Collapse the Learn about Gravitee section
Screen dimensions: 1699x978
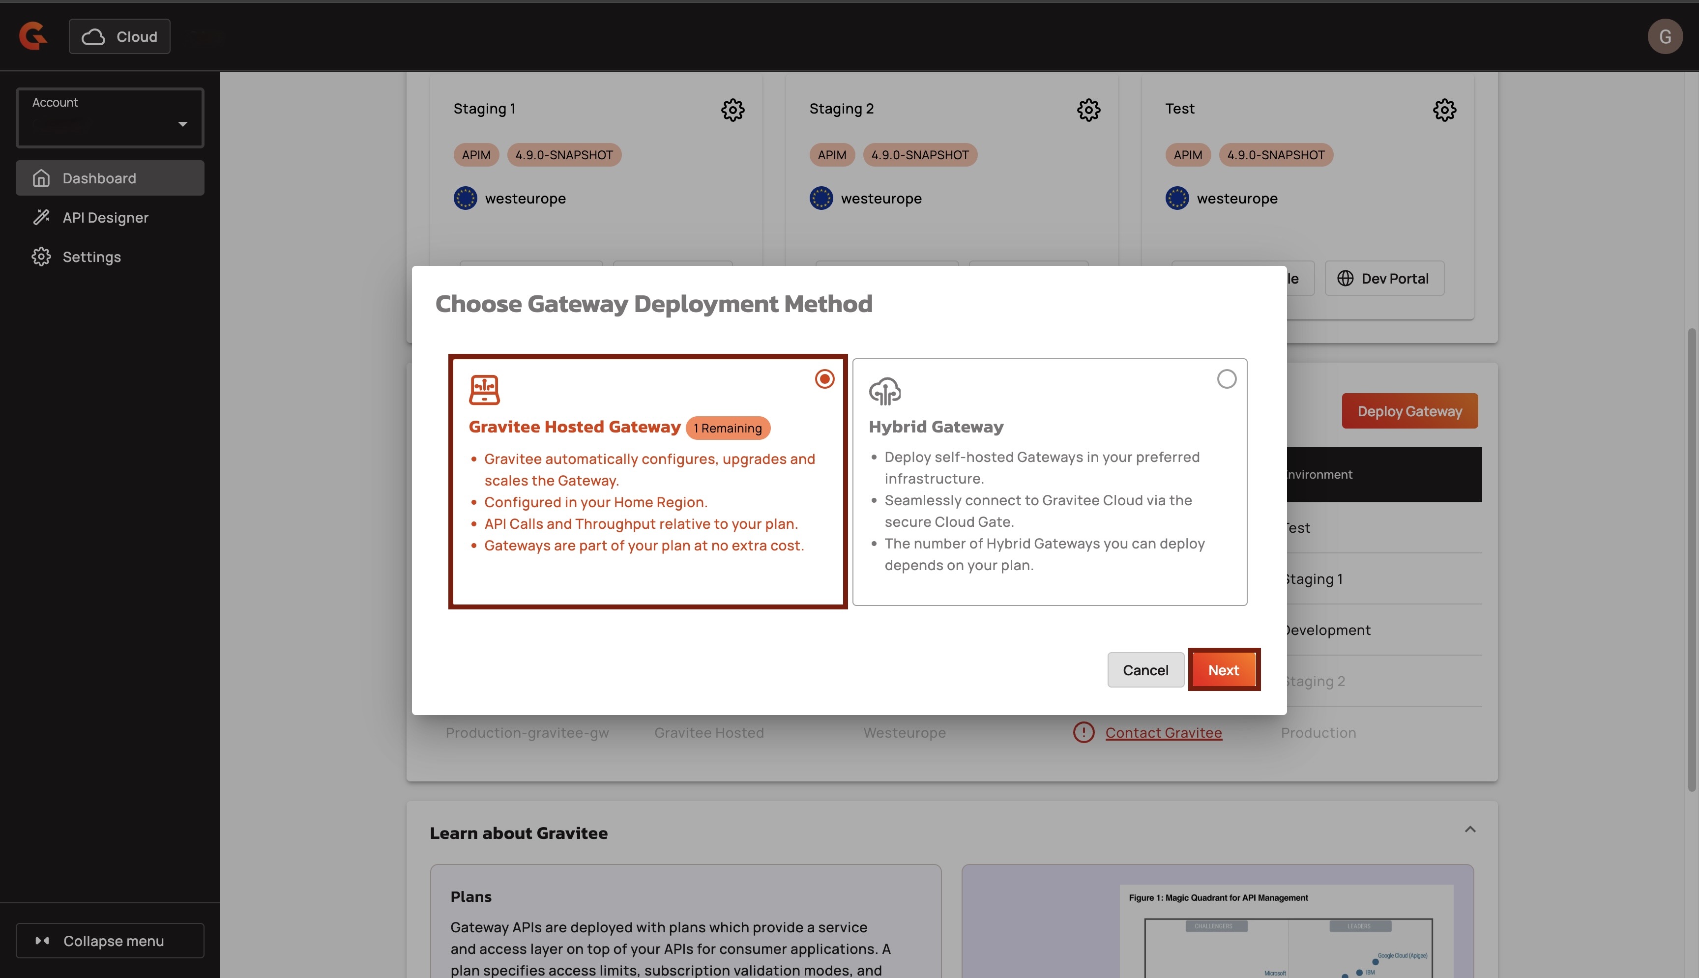point(1469,830)
